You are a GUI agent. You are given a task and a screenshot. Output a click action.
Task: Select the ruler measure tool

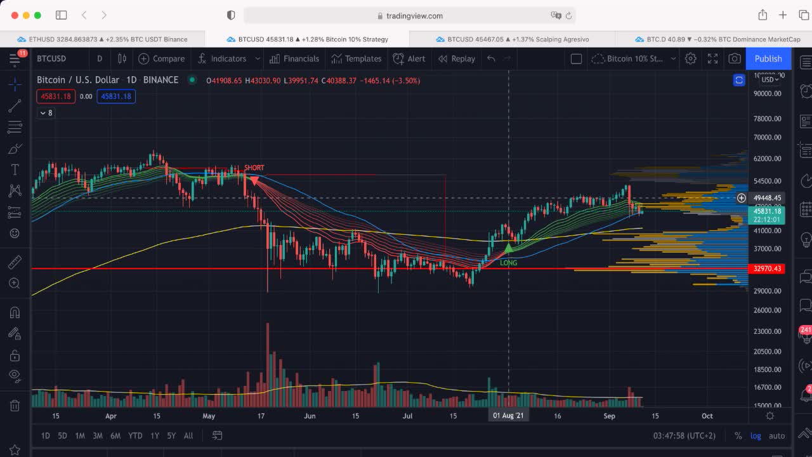(15, 262)
